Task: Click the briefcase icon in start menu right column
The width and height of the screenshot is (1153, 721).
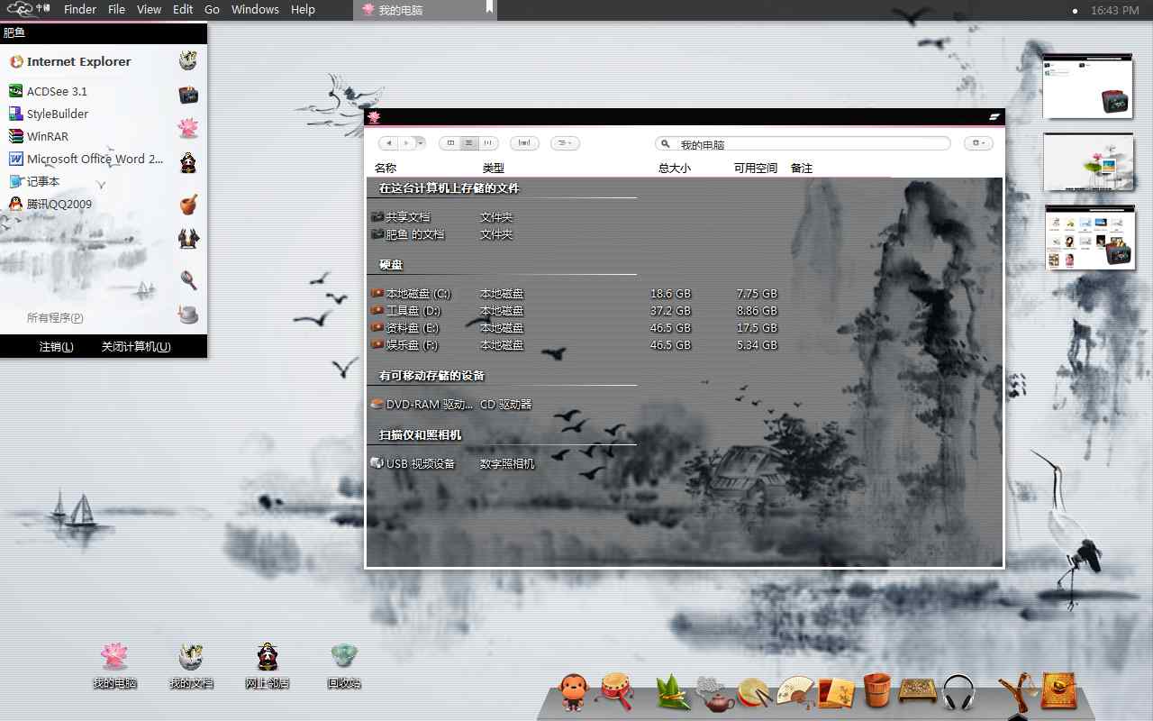Action: (187, 94)
